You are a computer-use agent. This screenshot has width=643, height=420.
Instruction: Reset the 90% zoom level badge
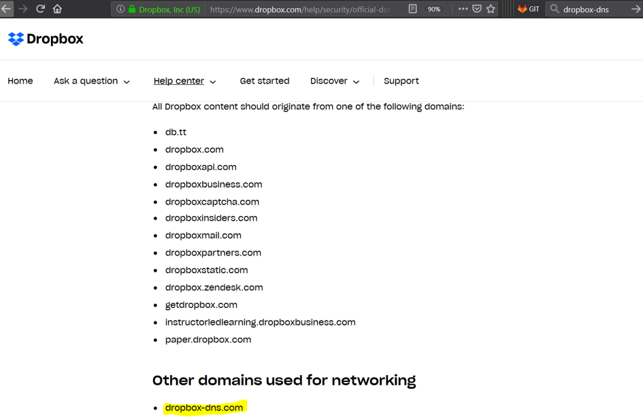[x=434, y=9]
